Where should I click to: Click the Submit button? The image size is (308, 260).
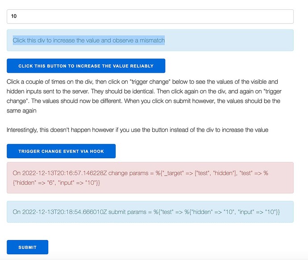(28, 247)
